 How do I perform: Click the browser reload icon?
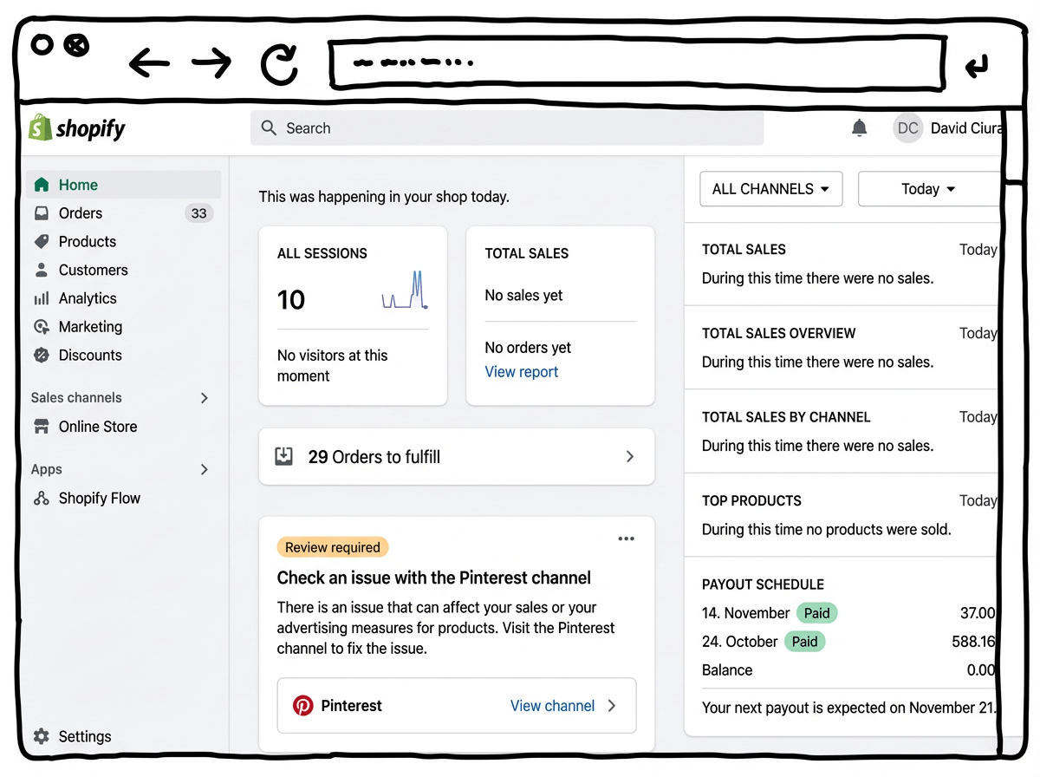279,64
